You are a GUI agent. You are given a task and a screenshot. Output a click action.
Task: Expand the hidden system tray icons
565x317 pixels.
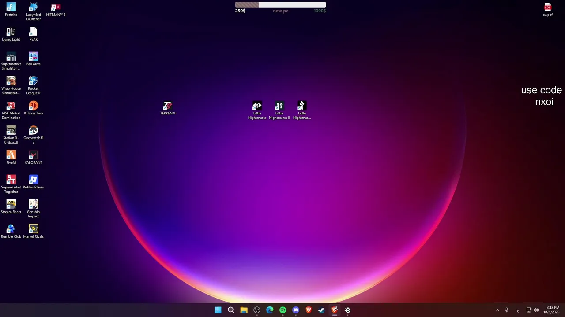[497, 310]
